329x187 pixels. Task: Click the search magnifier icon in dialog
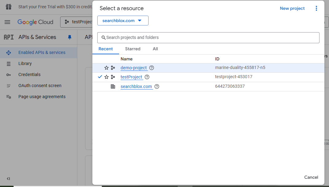tap(103, 37)
